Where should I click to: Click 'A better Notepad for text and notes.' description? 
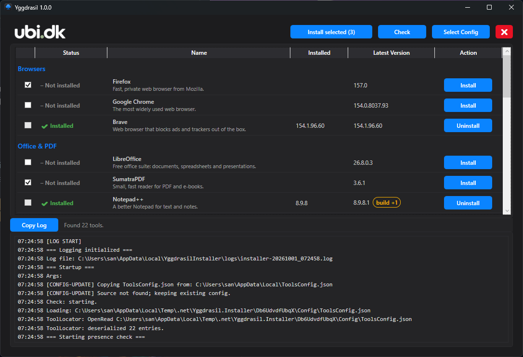pyautogui.click(x=155, y=207)
